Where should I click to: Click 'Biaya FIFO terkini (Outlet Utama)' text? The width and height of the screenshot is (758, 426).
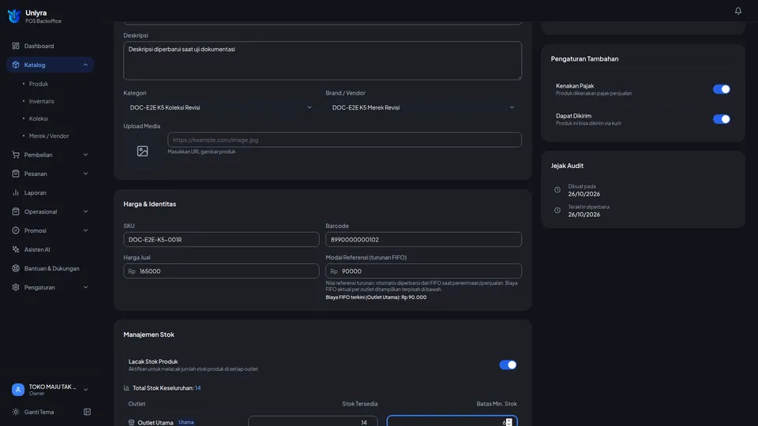376,297
